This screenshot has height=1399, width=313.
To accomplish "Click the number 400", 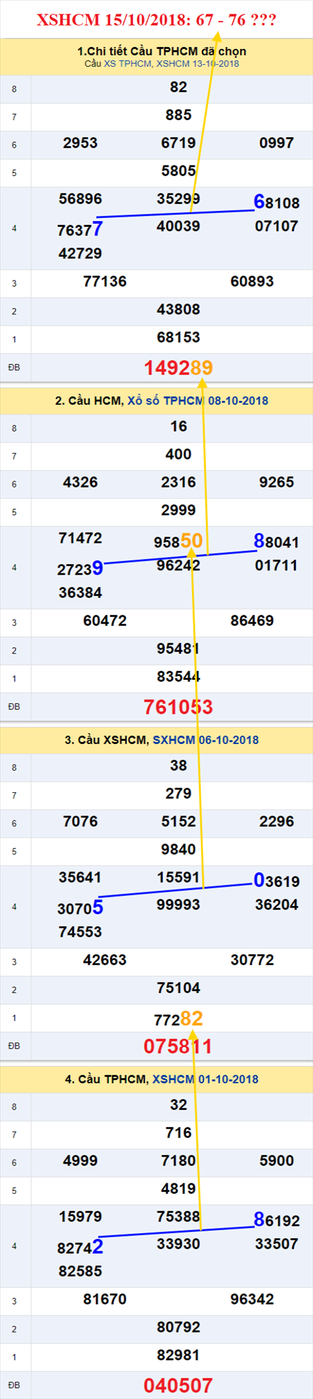I will (178, 455).
